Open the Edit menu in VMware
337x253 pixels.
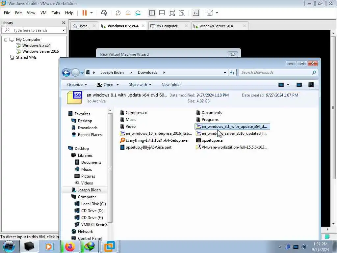[x=18, y=13]
